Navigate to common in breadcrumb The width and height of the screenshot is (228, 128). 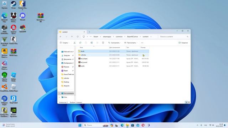coord(119,37)
